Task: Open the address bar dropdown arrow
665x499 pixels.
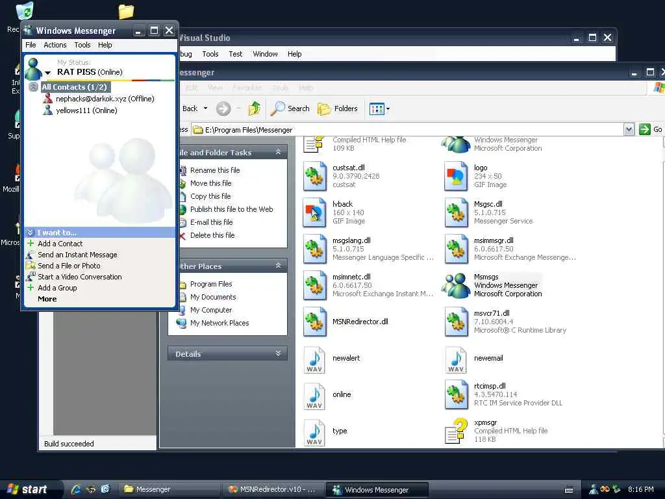Action: (629, 129)
